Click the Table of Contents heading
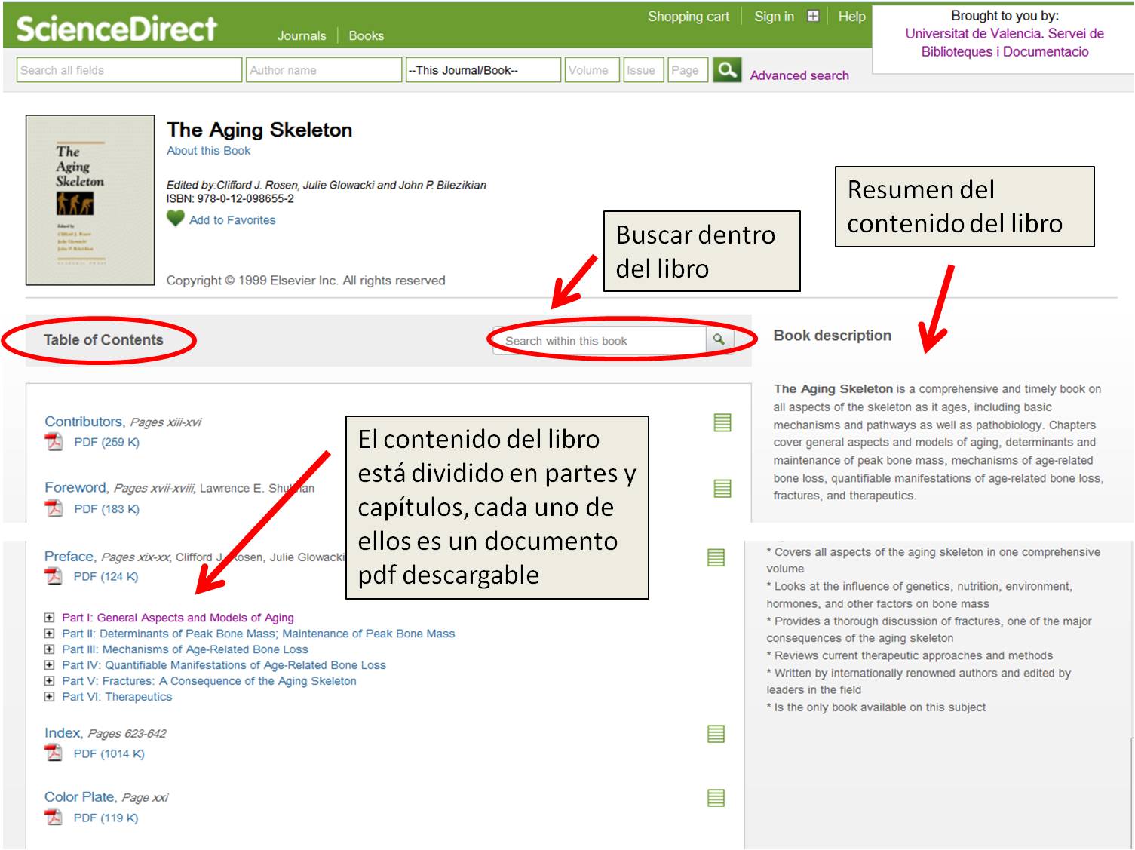The image size is (1135, 850). pyautogui.click(x=103, y=340)
